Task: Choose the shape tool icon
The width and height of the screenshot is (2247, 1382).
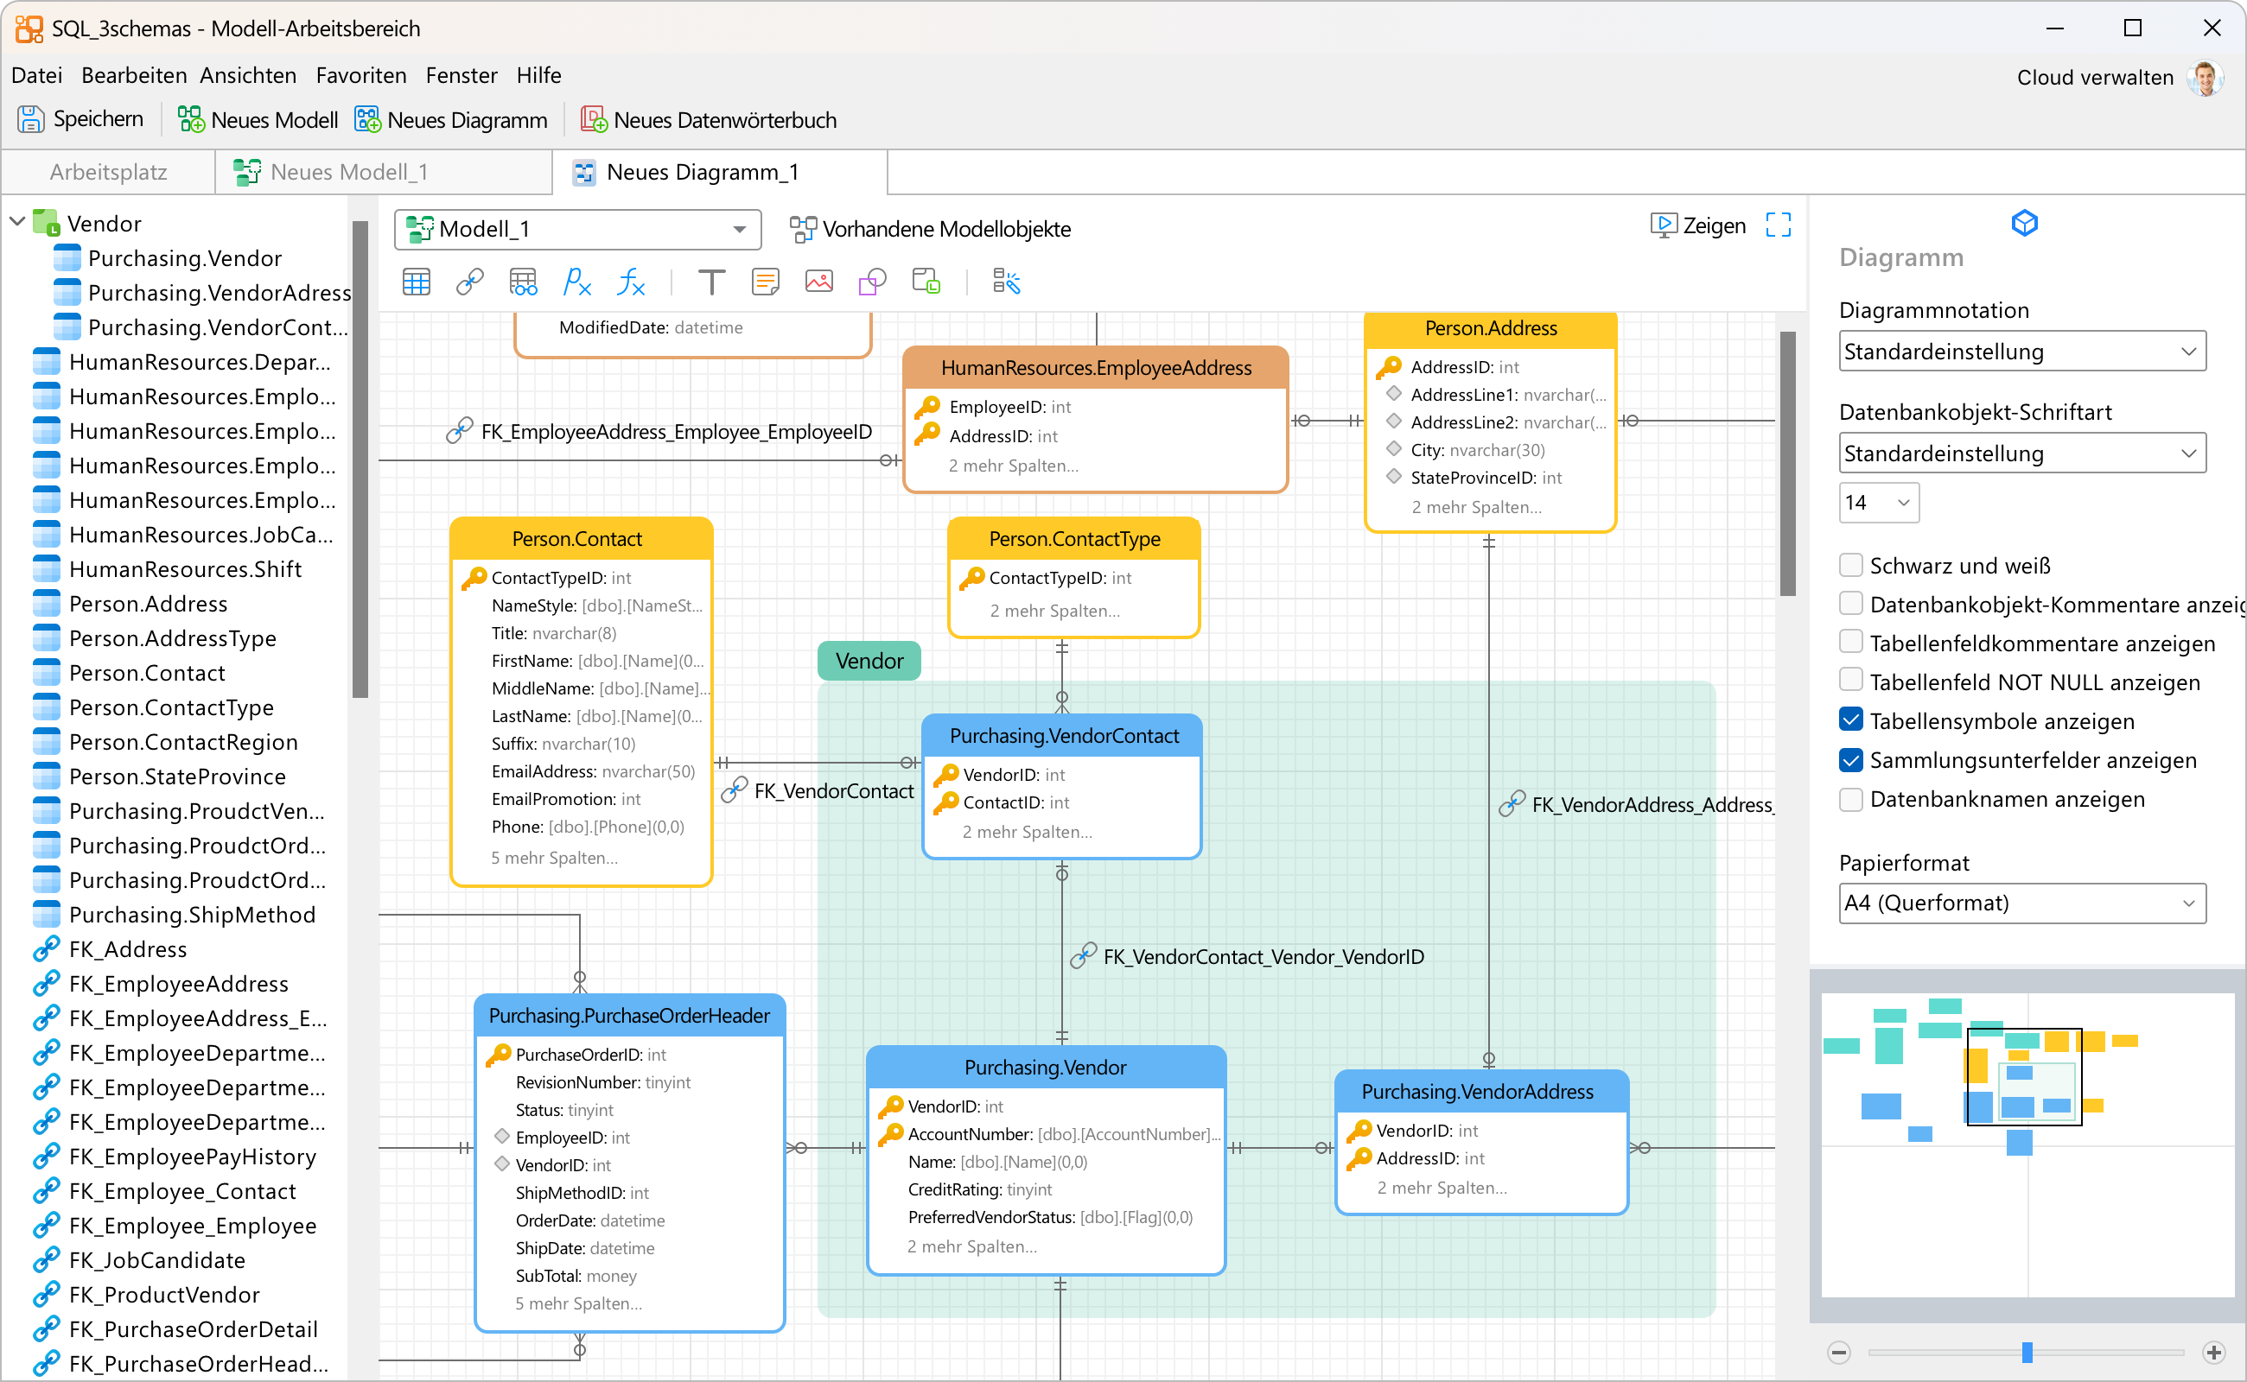Action: tap(871, 282)
